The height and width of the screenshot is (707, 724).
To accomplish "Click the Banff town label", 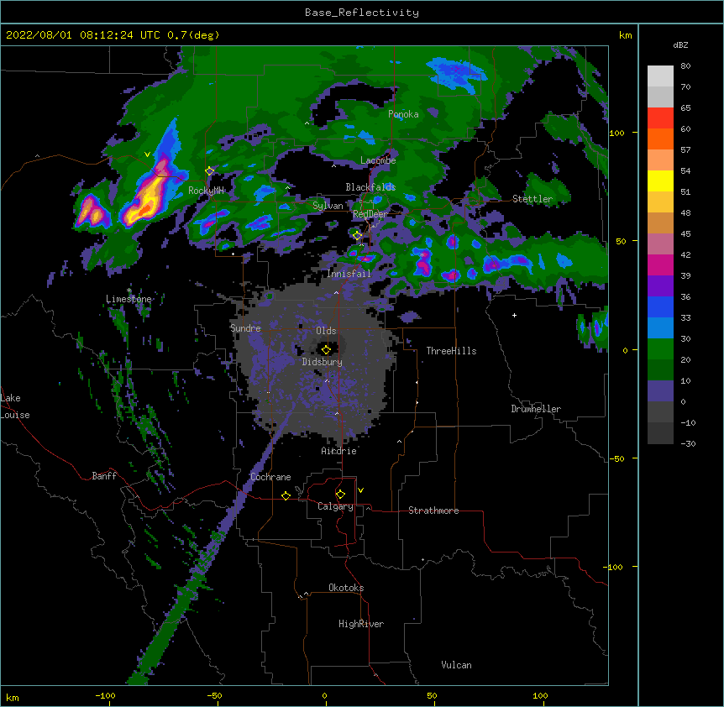I will [104, 476].
